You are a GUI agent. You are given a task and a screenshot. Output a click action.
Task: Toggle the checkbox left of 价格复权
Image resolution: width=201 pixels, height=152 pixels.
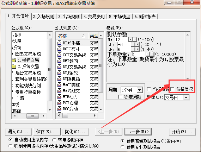[x=149, y=89]
